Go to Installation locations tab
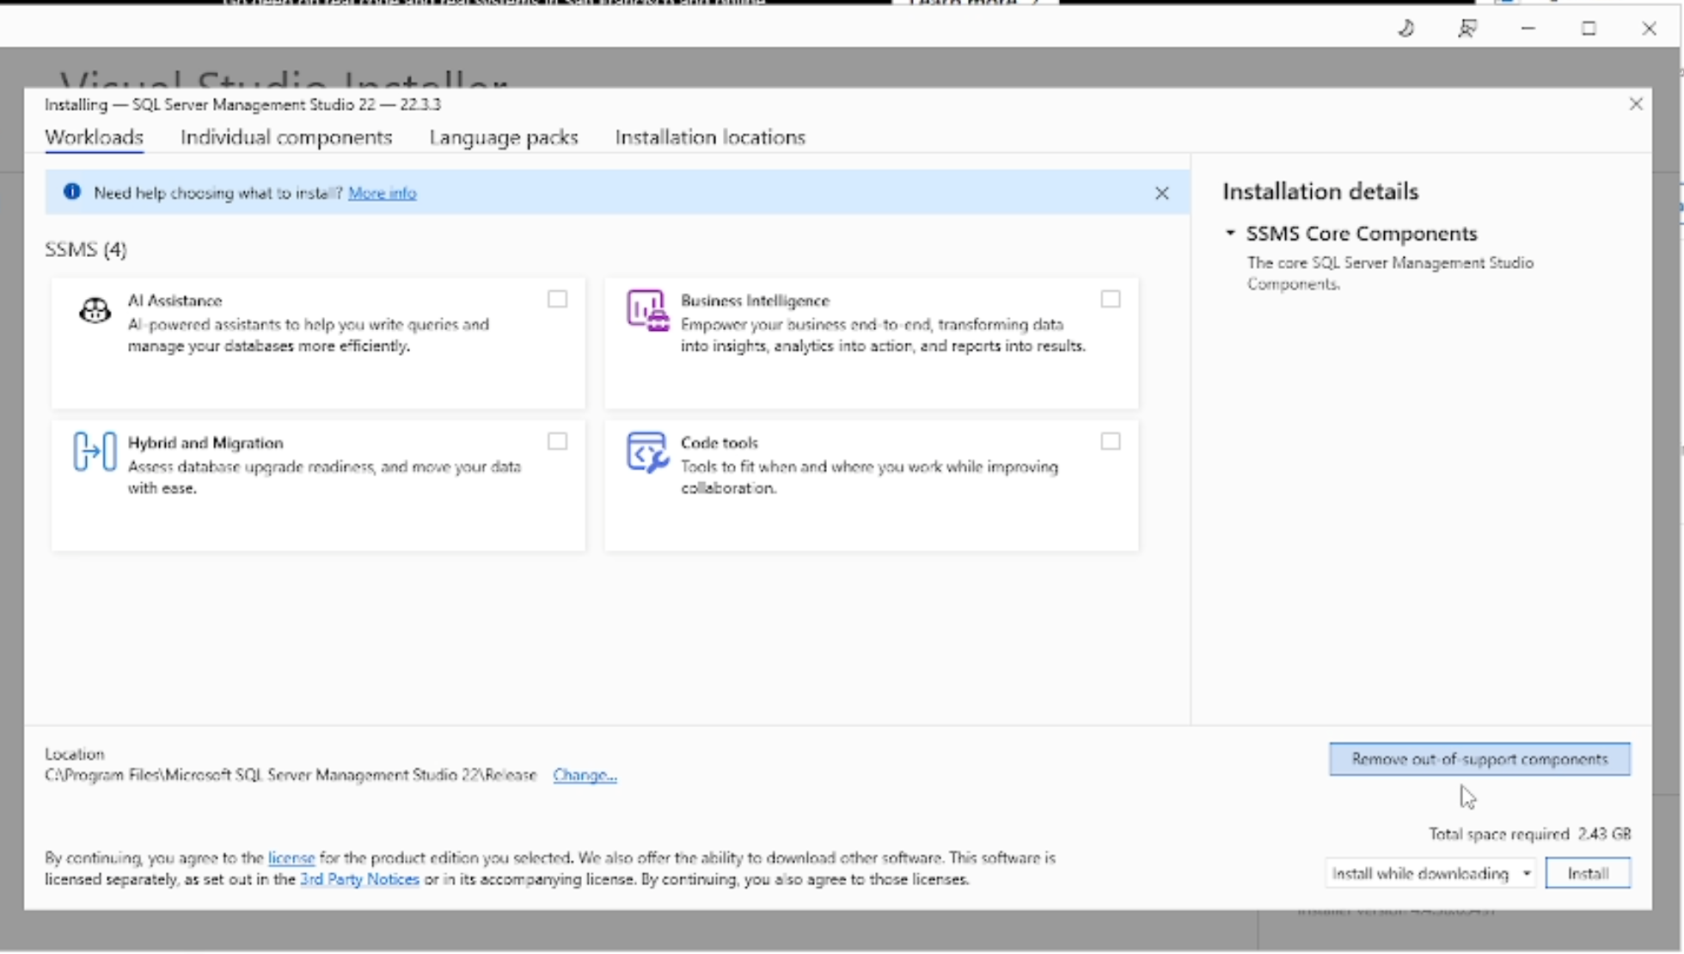 pyautogui.click(x=710, y=138)
